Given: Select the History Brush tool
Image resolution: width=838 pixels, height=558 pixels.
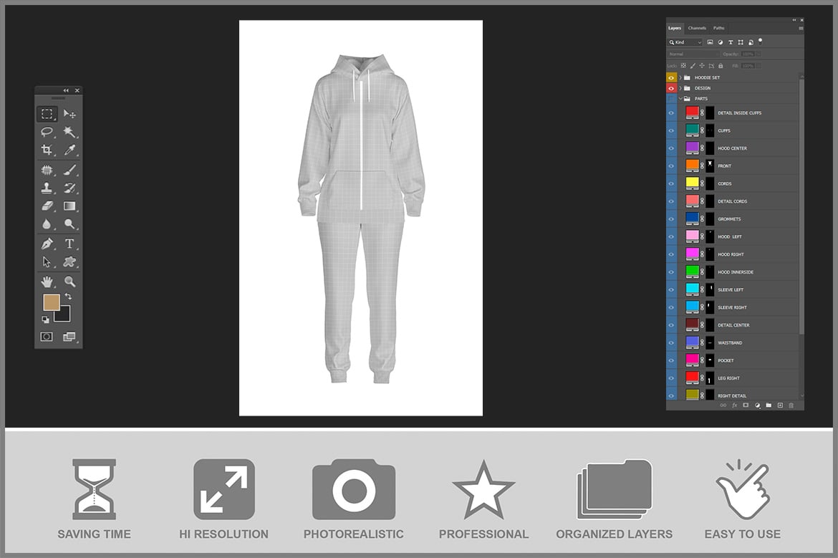Looking at the screenshot, I should 69,188.
